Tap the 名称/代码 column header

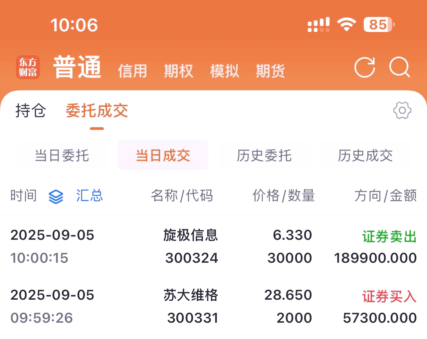pos(182,195)
